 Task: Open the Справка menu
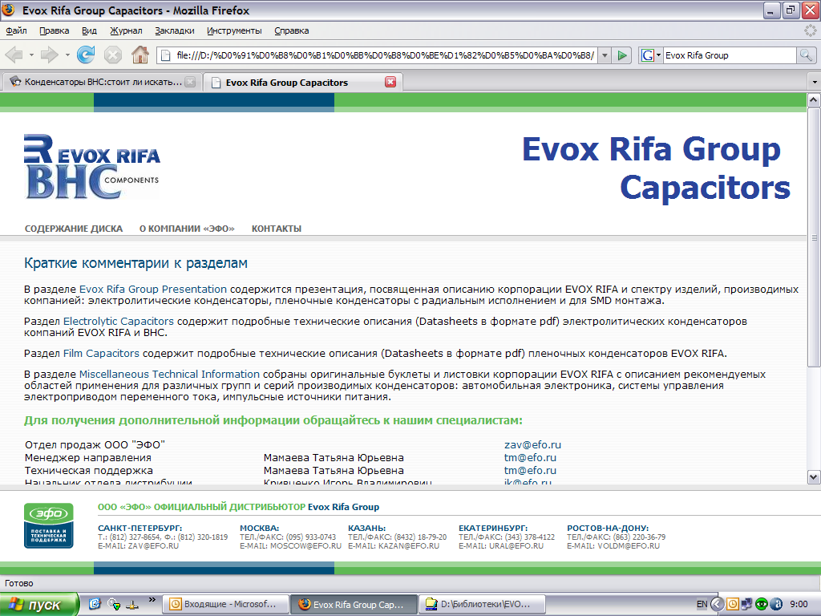tap(292, 30)
